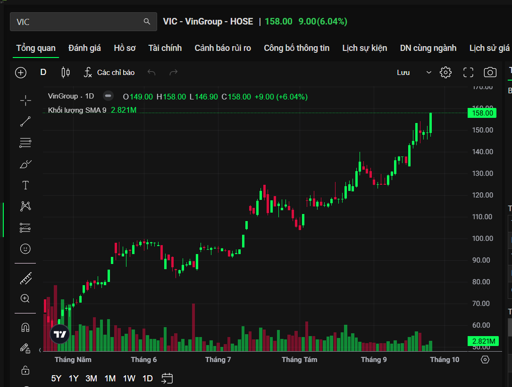This screenshot has width=512, height=387.
Task: Select the XABCD pattern tool
Action: (25, 206)
